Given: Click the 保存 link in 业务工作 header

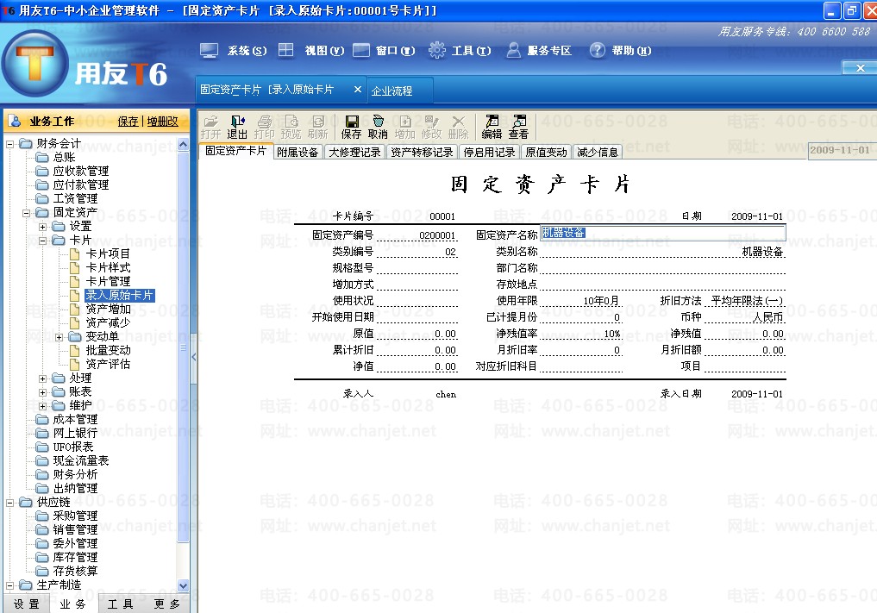Looking at the screenshot, I should tap(128, 122).
